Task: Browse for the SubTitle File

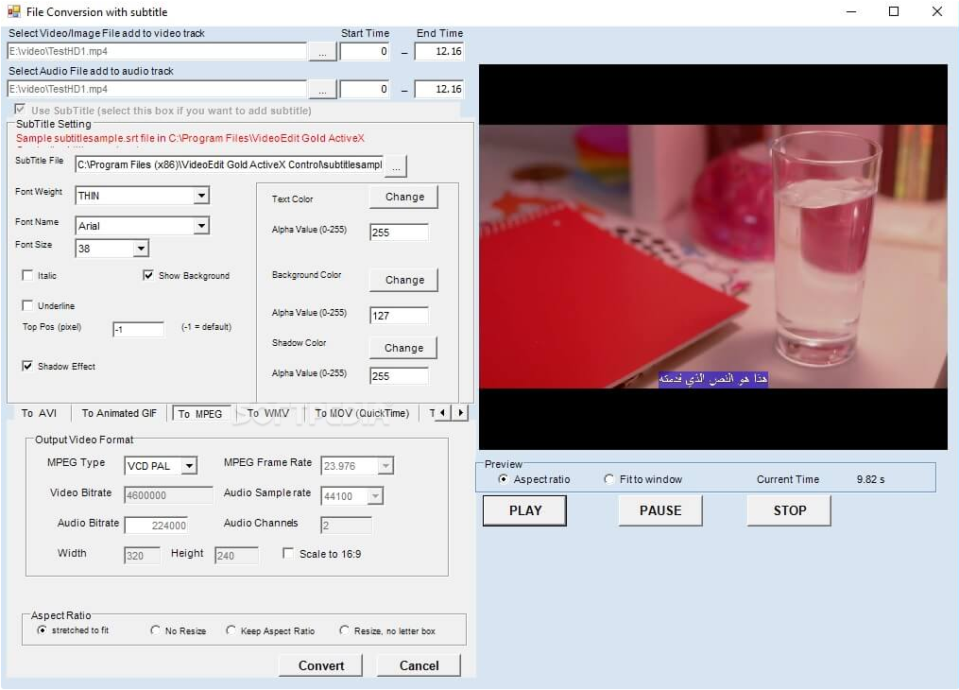Action: tap(396, 165)
